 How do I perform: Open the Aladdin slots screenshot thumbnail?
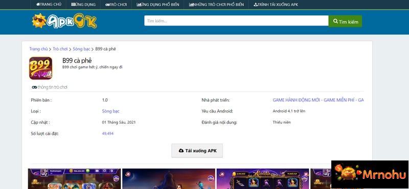(x=263, y=179)
